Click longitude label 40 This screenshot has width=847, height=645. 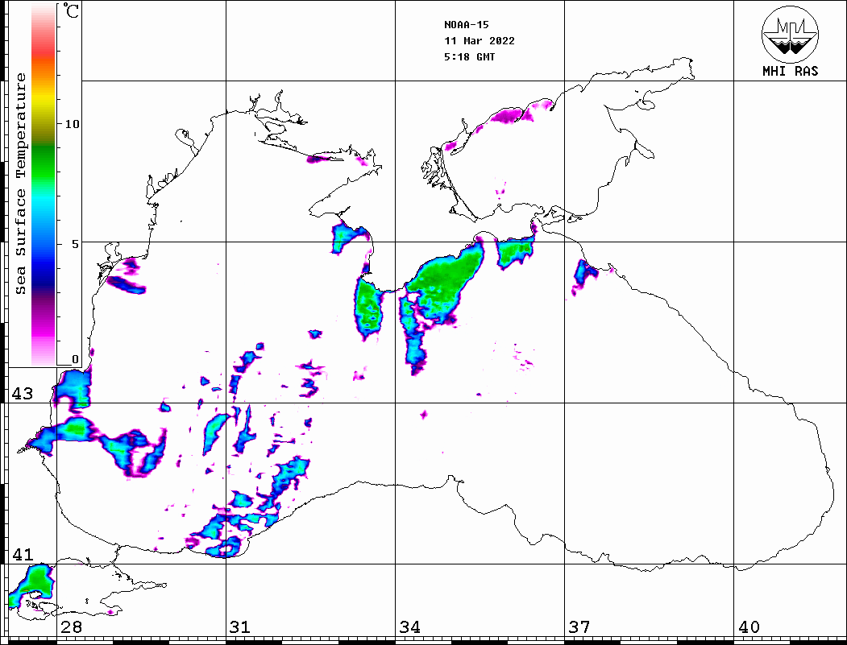click(749, 627)
